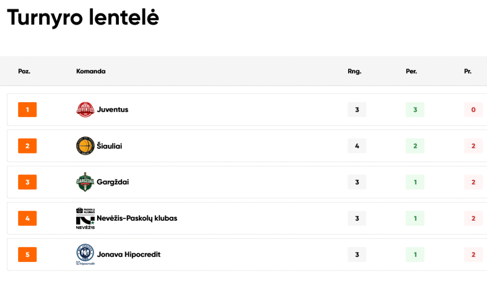Click the orange position 5 badge
The height and width of the screenshot is (281, 487).
(27, 254)
